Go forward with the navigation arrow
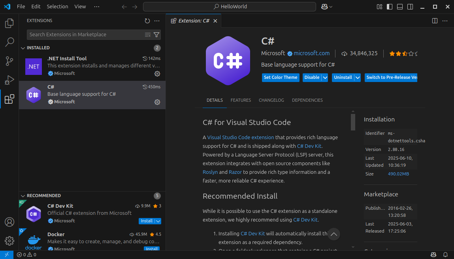This screenshot has height=259, width=454. tap(135, 7)
